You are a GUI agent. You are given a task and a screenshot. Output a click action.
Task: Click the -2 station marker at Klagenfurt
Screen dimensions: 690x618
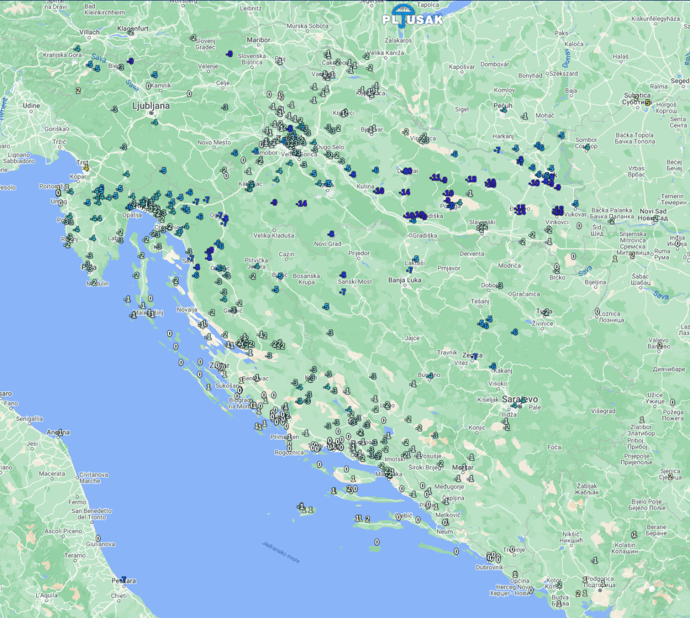point(132,32)
